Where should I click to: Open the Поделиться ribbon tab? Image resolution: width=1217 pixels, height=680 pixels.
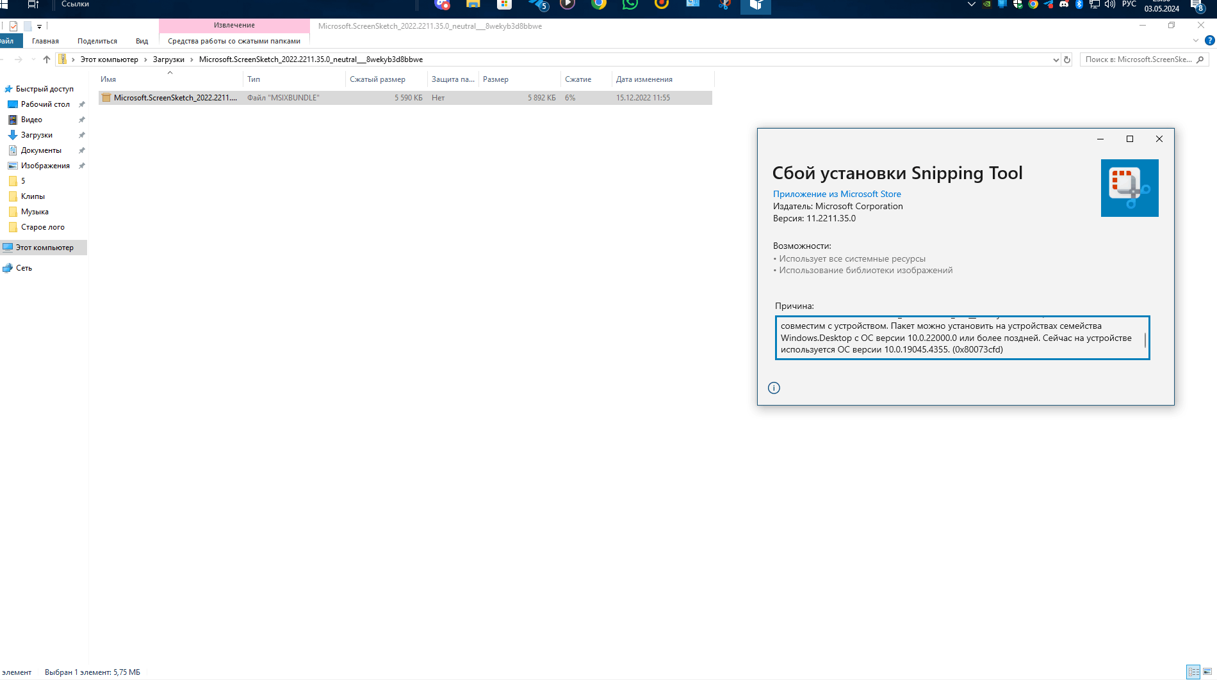pos(97,41)
